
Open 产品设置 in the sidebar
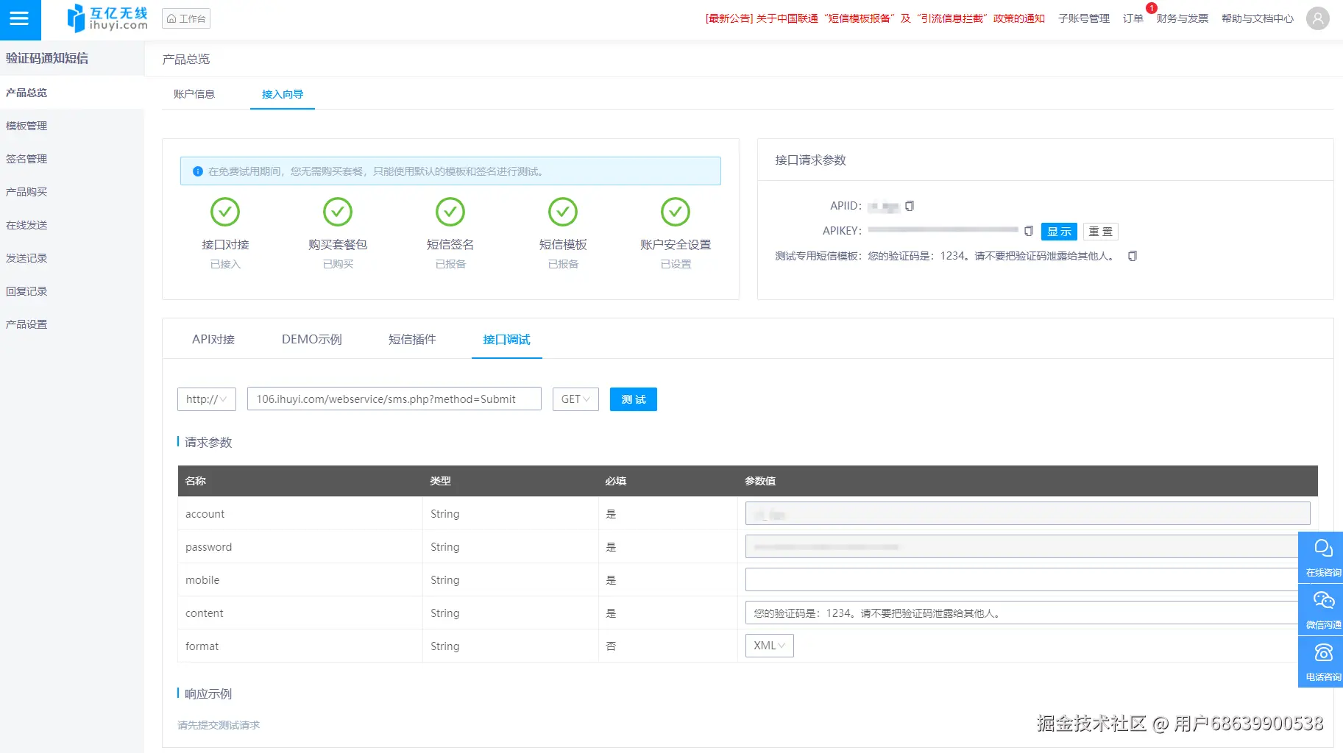(72, 324)
